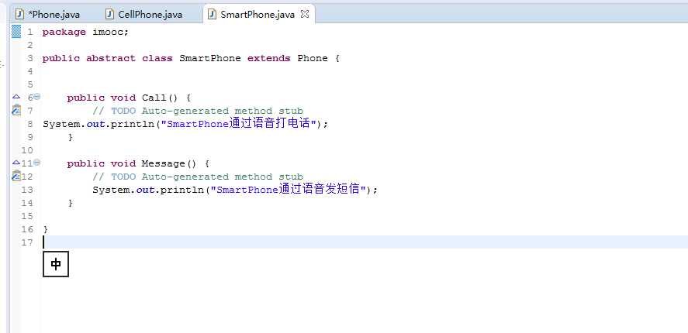Click the quick diff marker at line 1
The height and width of the screenshot is (333, 688).
pyautogui.click(x=16, y=32)
